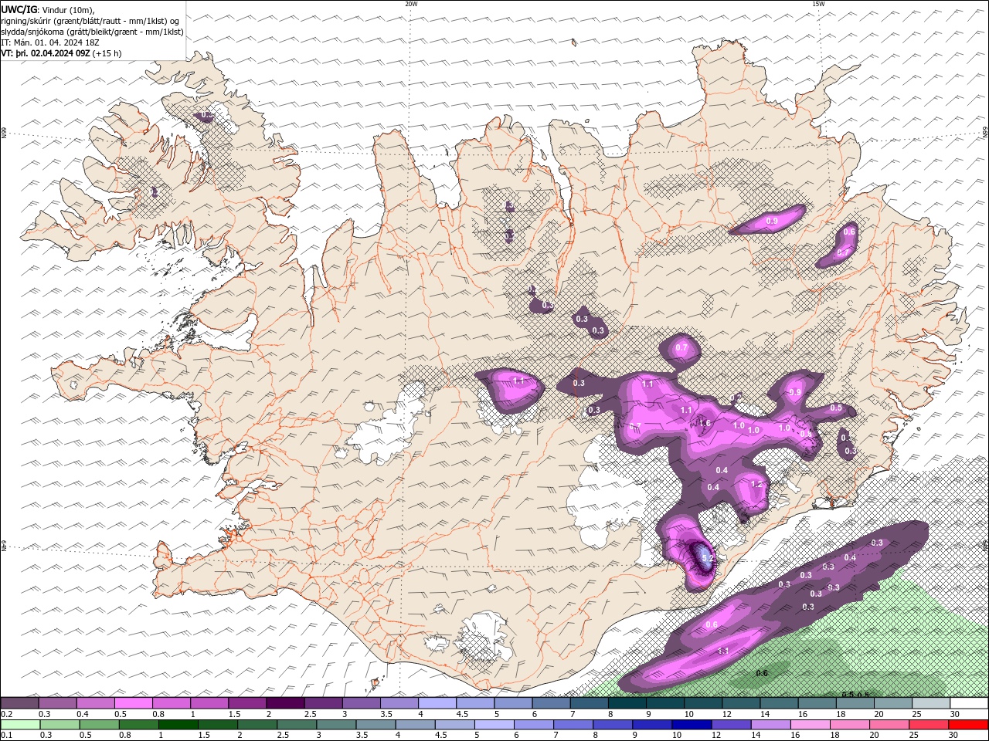Select the 'rigning/skúrir (grænt/blátt/rautt - mm/1klst) og' line
989x741 pixels.
pos(91,20)
